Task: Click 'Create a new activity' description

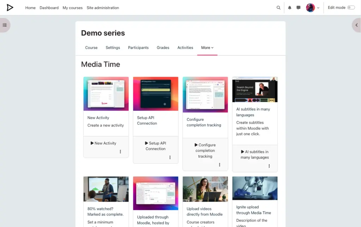Action: pyautogui.click(x=105, y=125)
